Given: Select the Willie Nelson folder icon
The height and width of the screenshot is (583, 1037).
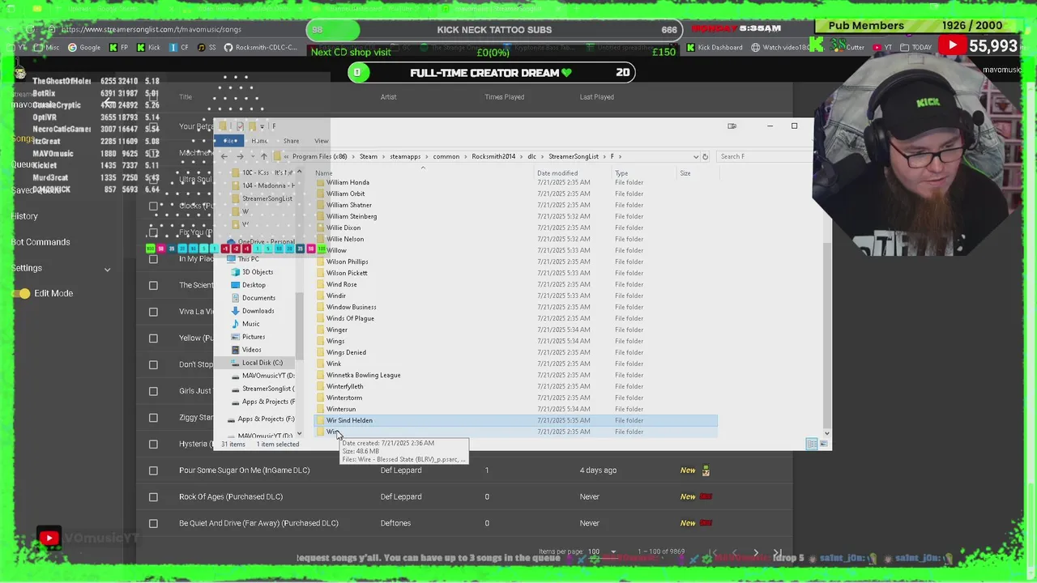Looking at the screenshot, I should (320, 239).
